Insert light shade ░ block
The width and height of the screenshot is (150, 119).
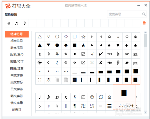click(57, 80)
